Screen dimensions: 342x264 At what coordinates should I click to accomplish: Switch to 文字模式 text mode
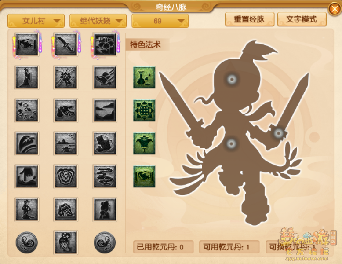302,19
